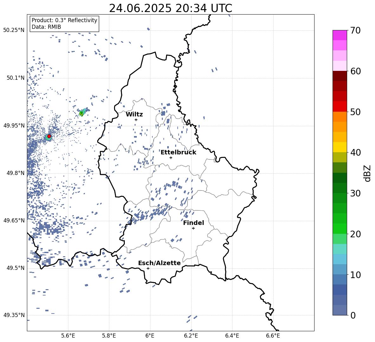Image resolution: width=375 pixels, height=342 pixels.
Task: Click the dark maroon colorbar segment below 60
Action: point(340,76)
